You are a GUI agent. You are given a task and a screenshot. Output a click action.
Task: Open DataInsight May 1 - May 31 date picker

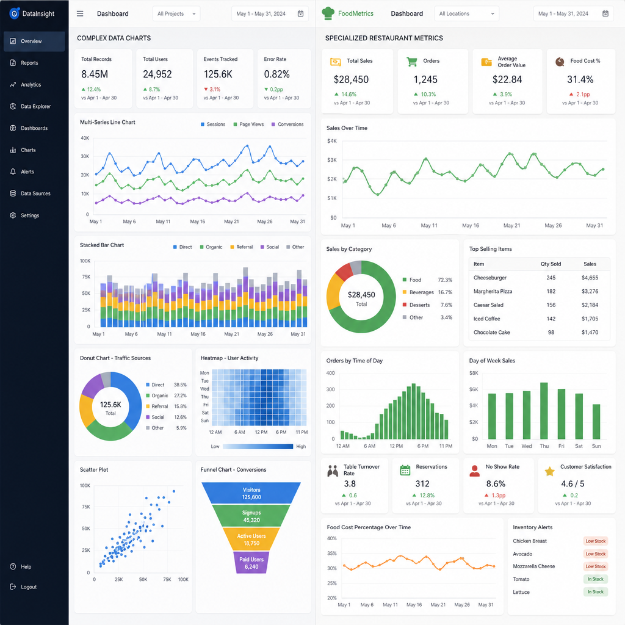(269, 13)
